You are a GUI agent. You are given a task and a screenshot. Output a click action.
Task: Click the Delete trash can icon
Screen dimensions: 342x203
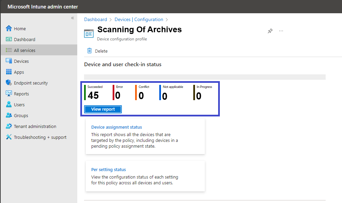tap(89, 51)
